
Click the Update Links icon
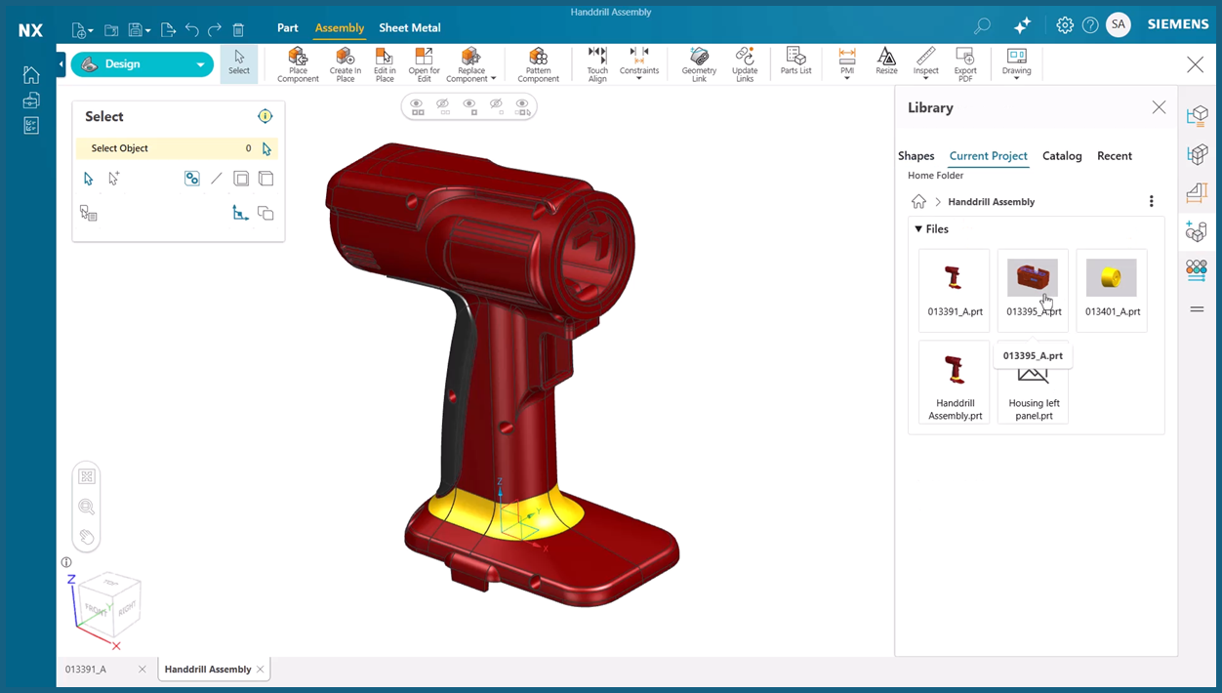pos(745,64)
